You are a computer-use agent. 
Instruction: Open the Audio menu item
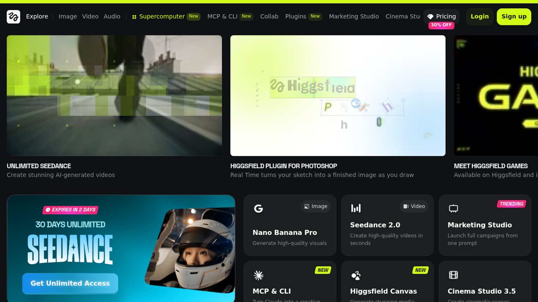[x=112, y=16]
